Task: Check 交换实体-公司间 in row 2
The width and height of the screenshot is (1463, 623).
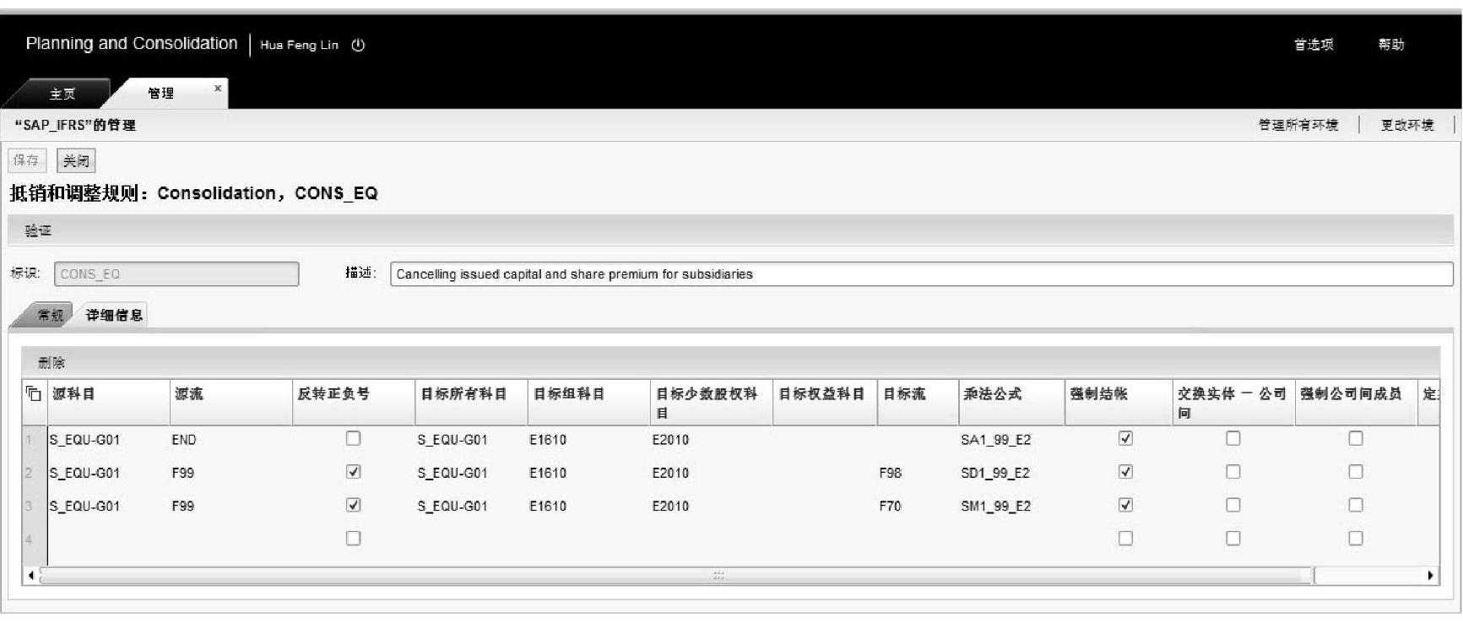Action: (x=1233, y=472)
